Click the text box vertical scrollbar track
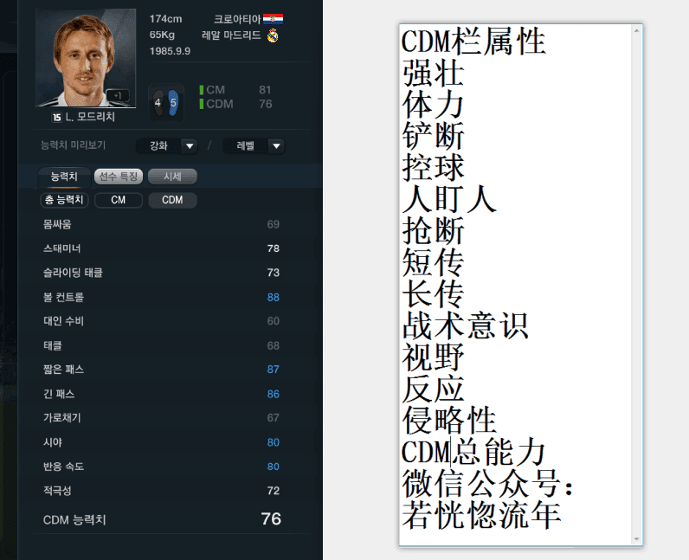The height and width of the screenshot is (560, 689). click(x=637, y=286)
